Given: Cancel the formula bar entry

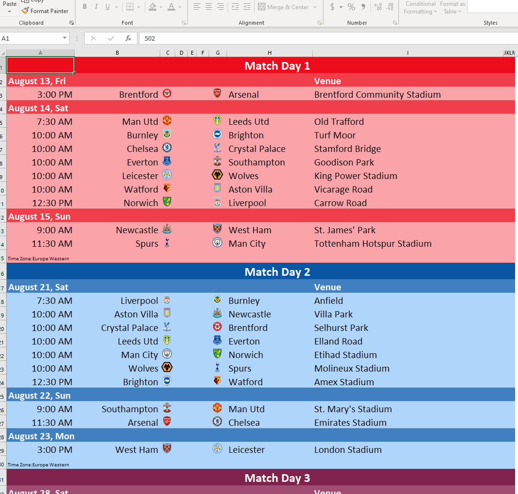Looking at the screenshot, I should click(93, 38).
